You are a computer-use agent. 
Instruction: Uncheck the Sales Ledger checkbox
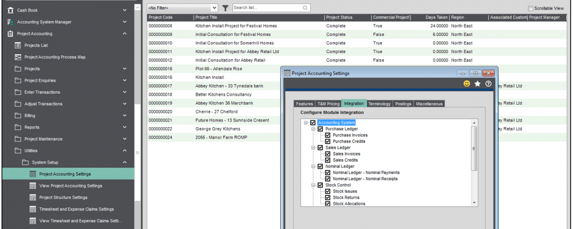320,147
